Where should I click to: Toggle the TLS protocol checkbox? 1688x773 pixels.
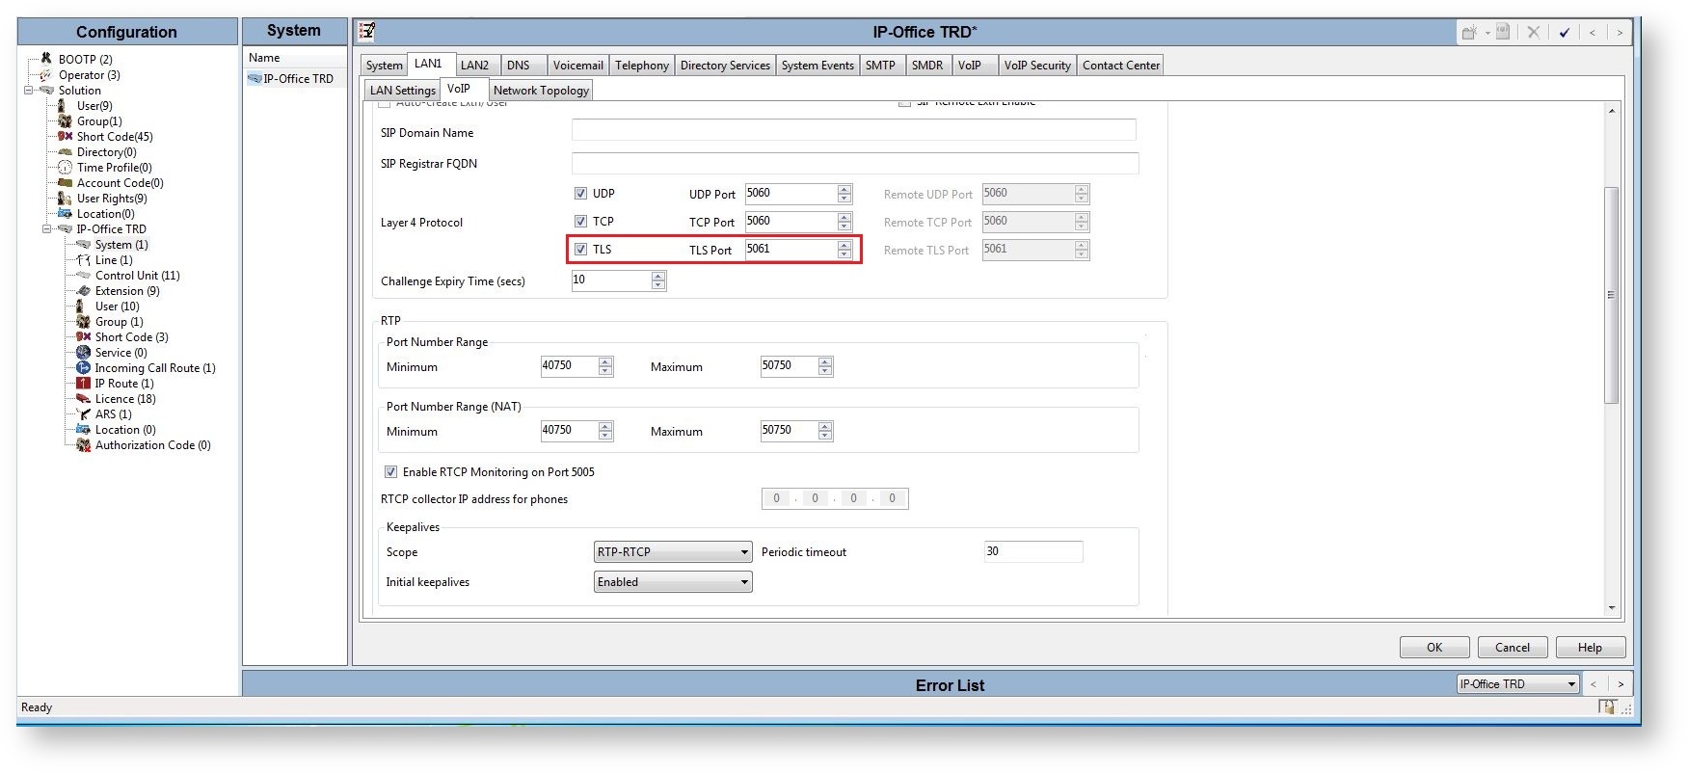580,249
